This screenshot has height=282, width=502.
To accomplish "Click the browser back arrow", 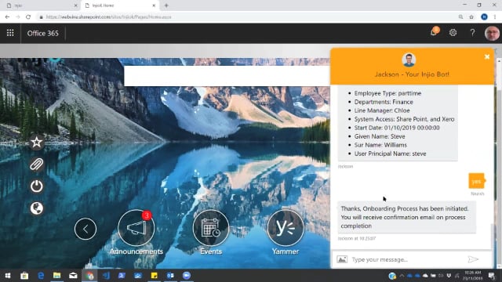I will (x=7, y=17).
